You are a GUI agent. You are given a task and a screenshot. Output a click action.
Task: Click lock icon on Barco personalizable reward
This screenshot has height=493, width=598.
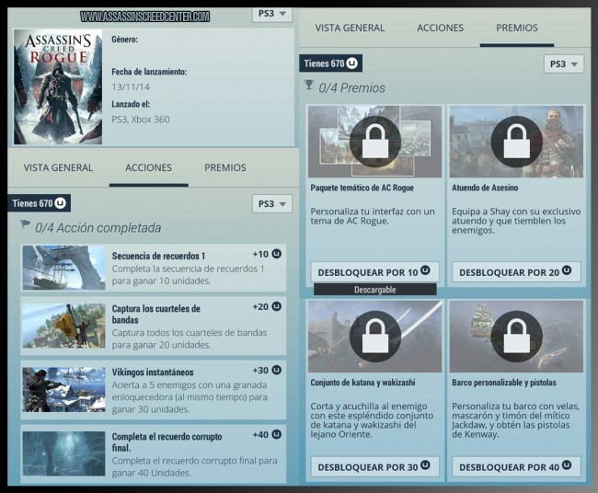point(515,336)
